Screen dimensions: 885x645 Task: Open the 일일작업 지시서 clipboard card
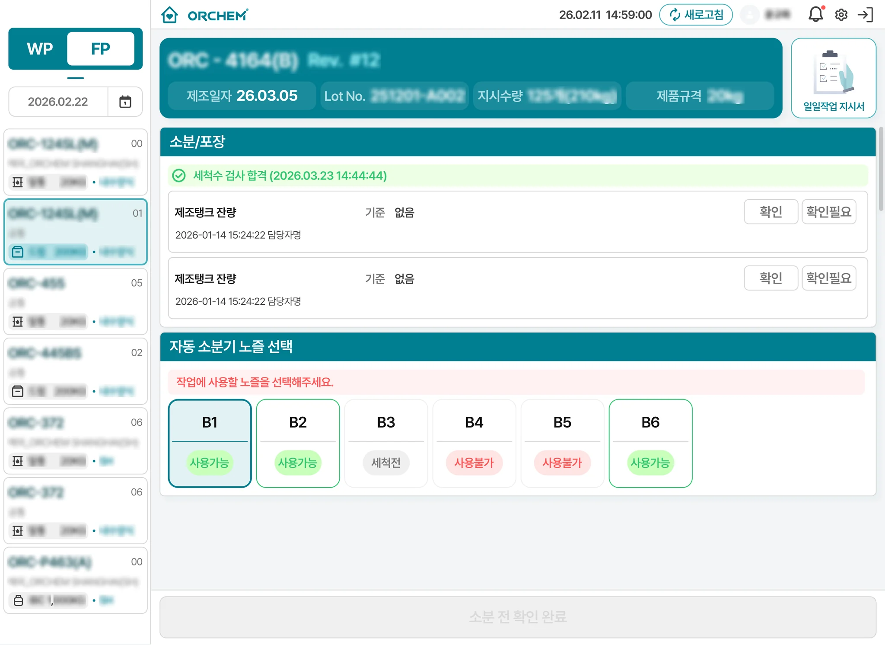coord(834,78)
